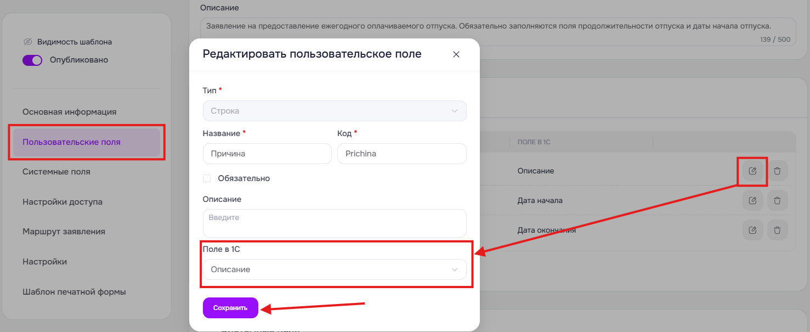
Task: Delete the Описание field row
Action: click(x=777, y=171)
